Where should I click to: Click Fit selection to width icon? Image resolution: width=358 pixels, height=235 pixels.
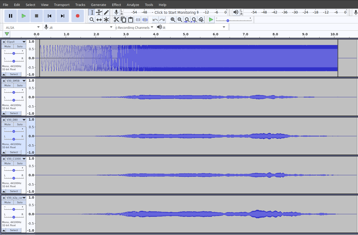coord(187,19)
